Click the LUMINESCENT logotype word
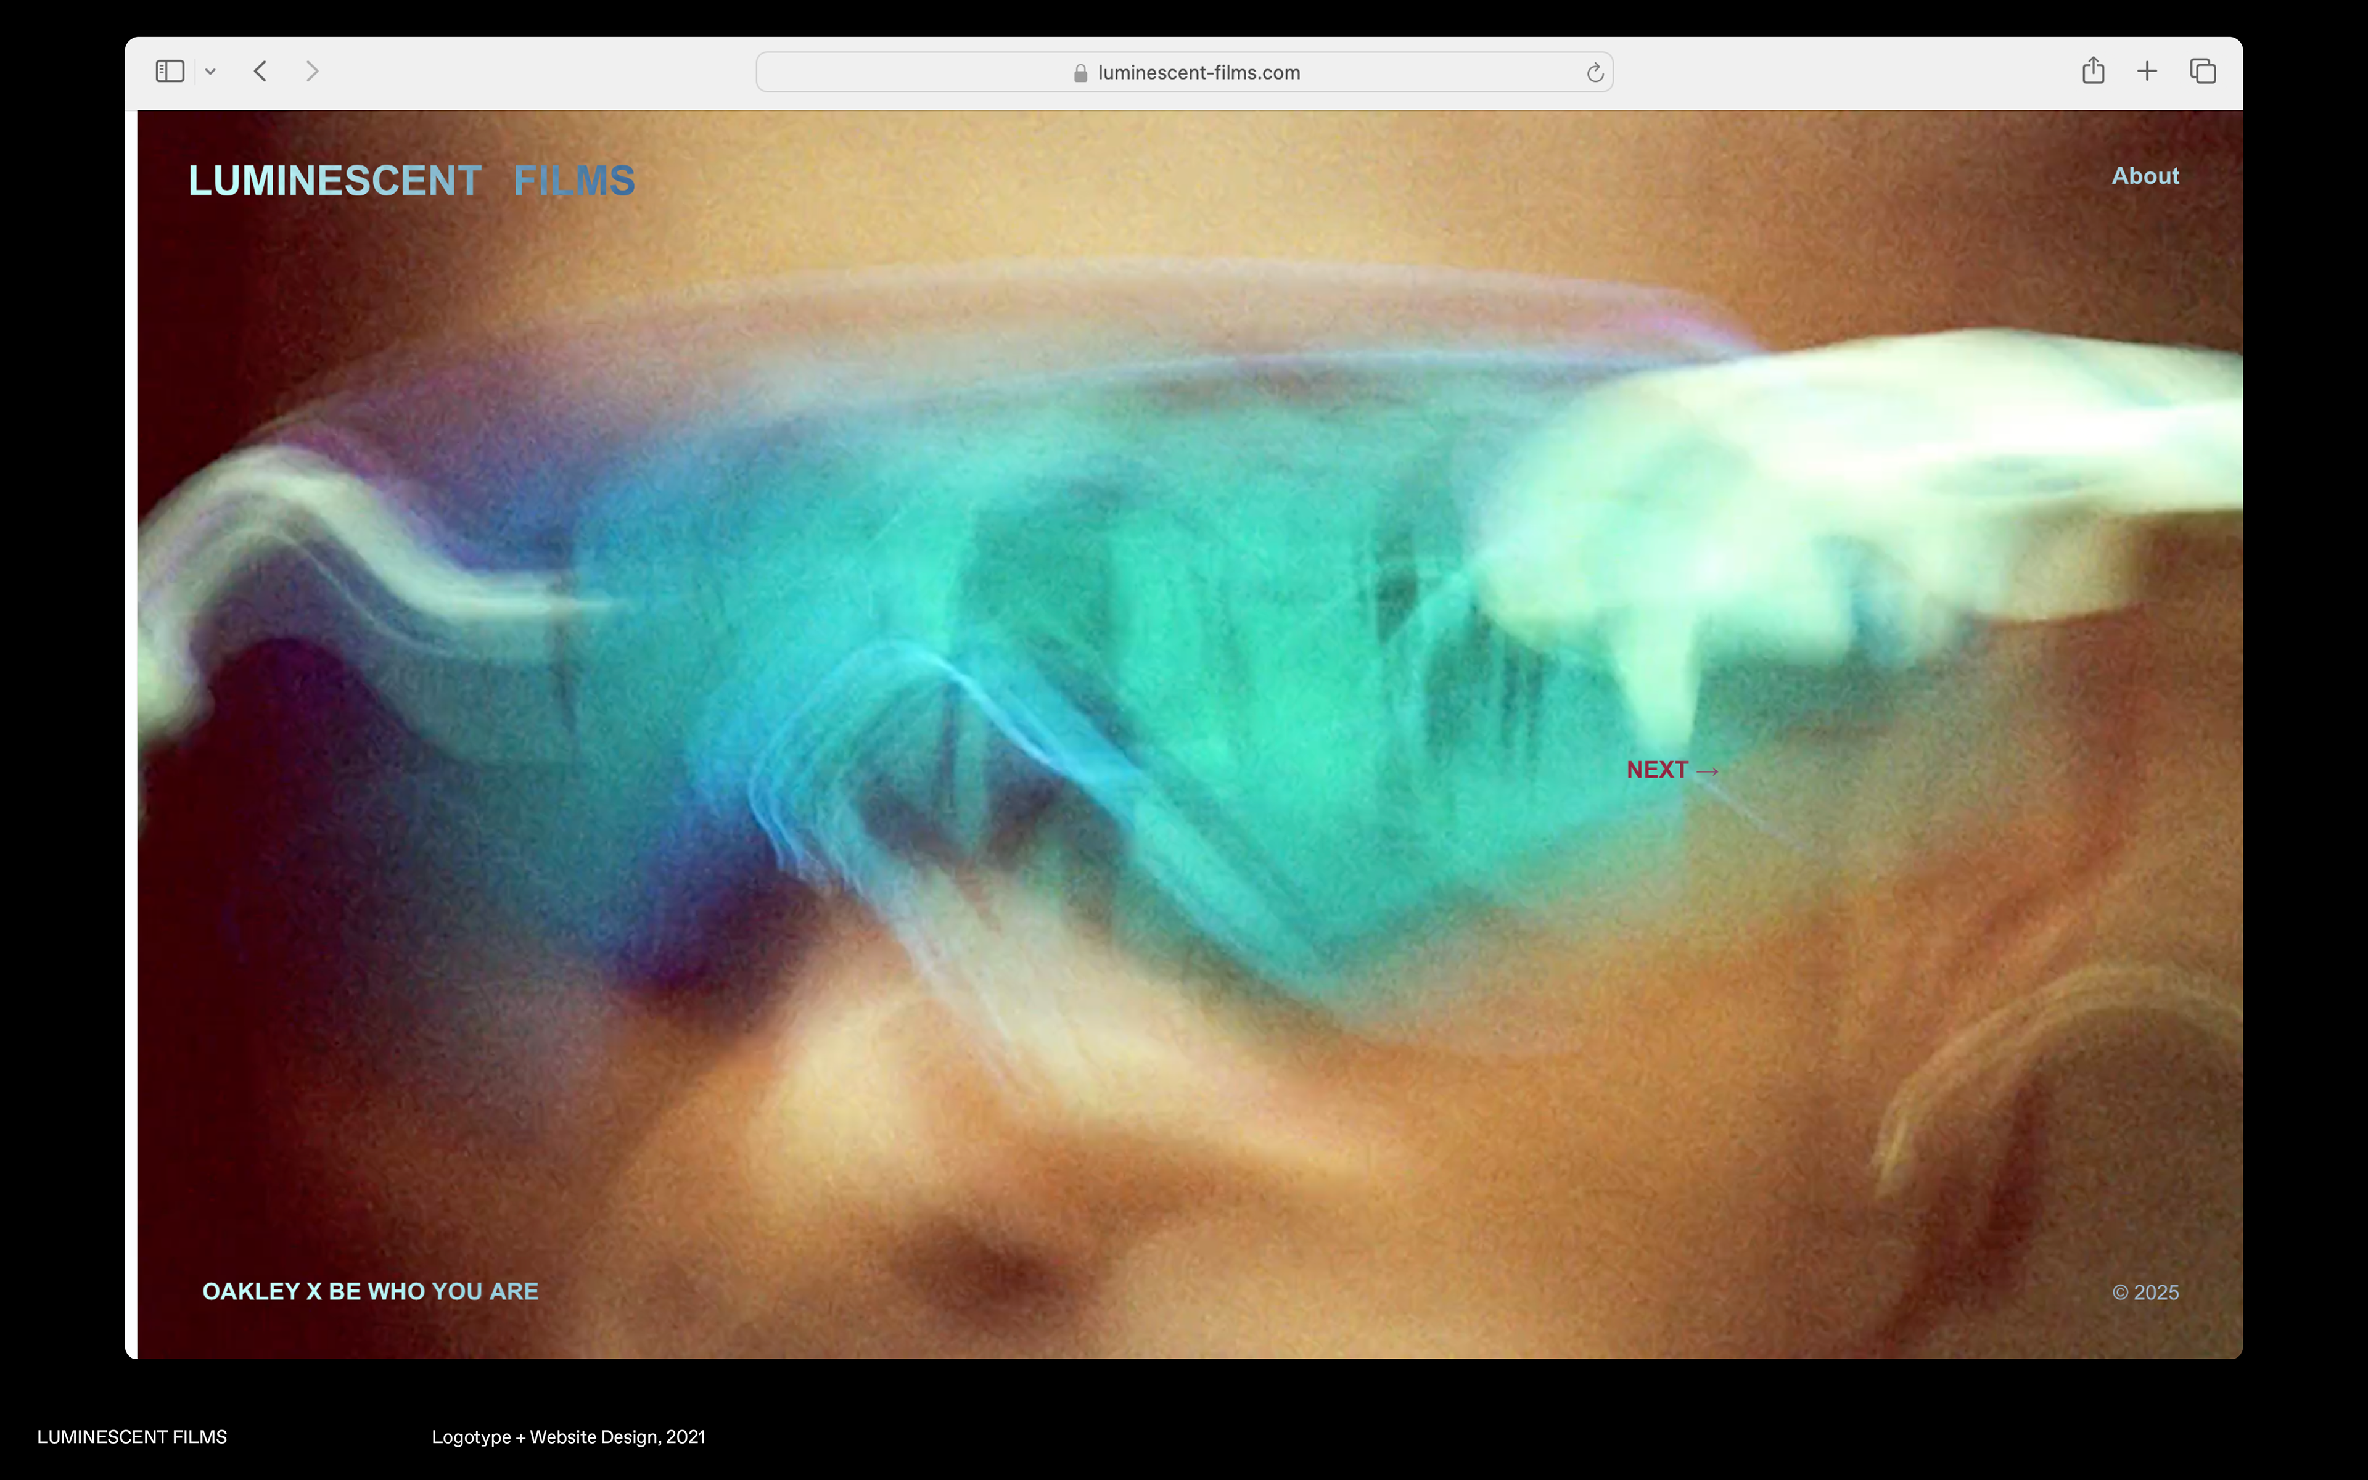Screen dimensions: 2368x1480 click(335, 181)
